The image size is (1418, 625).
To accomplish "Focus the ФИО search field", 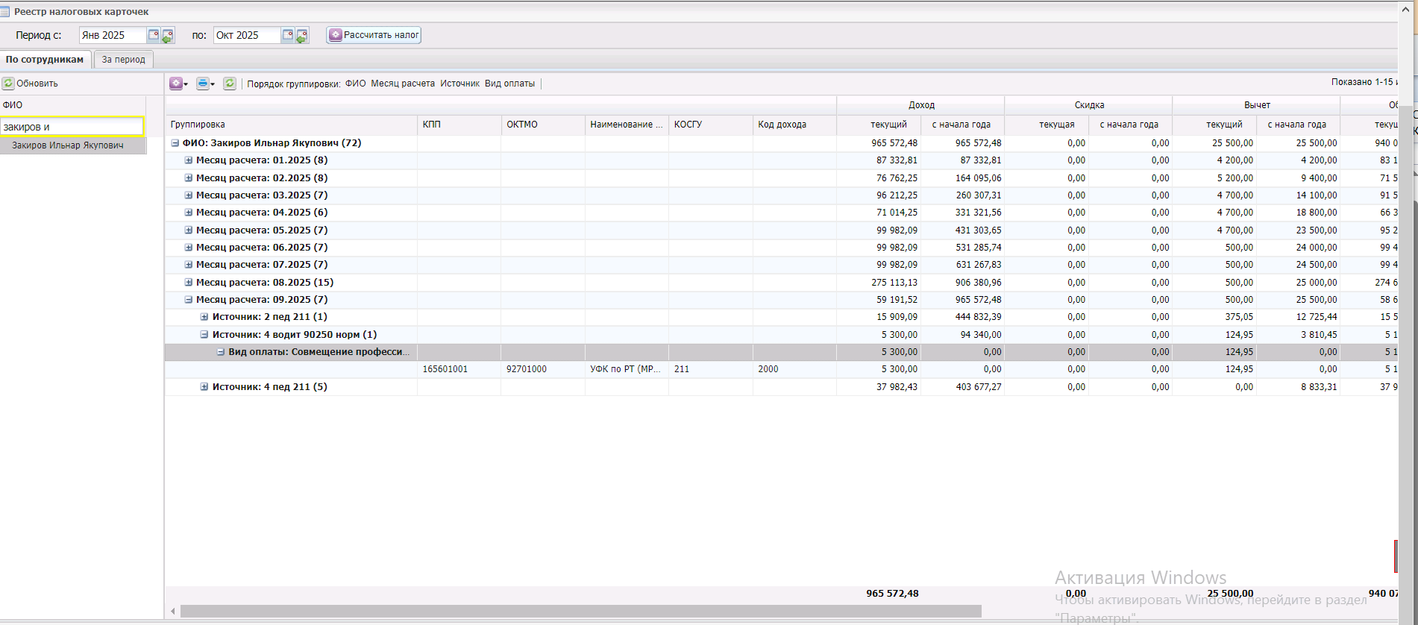I will point(72,127).
